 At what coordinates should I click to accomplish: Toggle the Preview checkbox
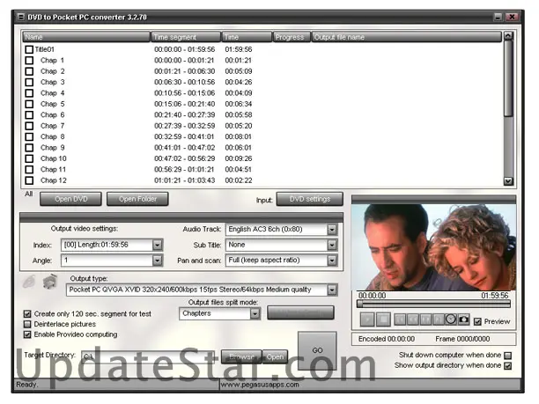477,321
